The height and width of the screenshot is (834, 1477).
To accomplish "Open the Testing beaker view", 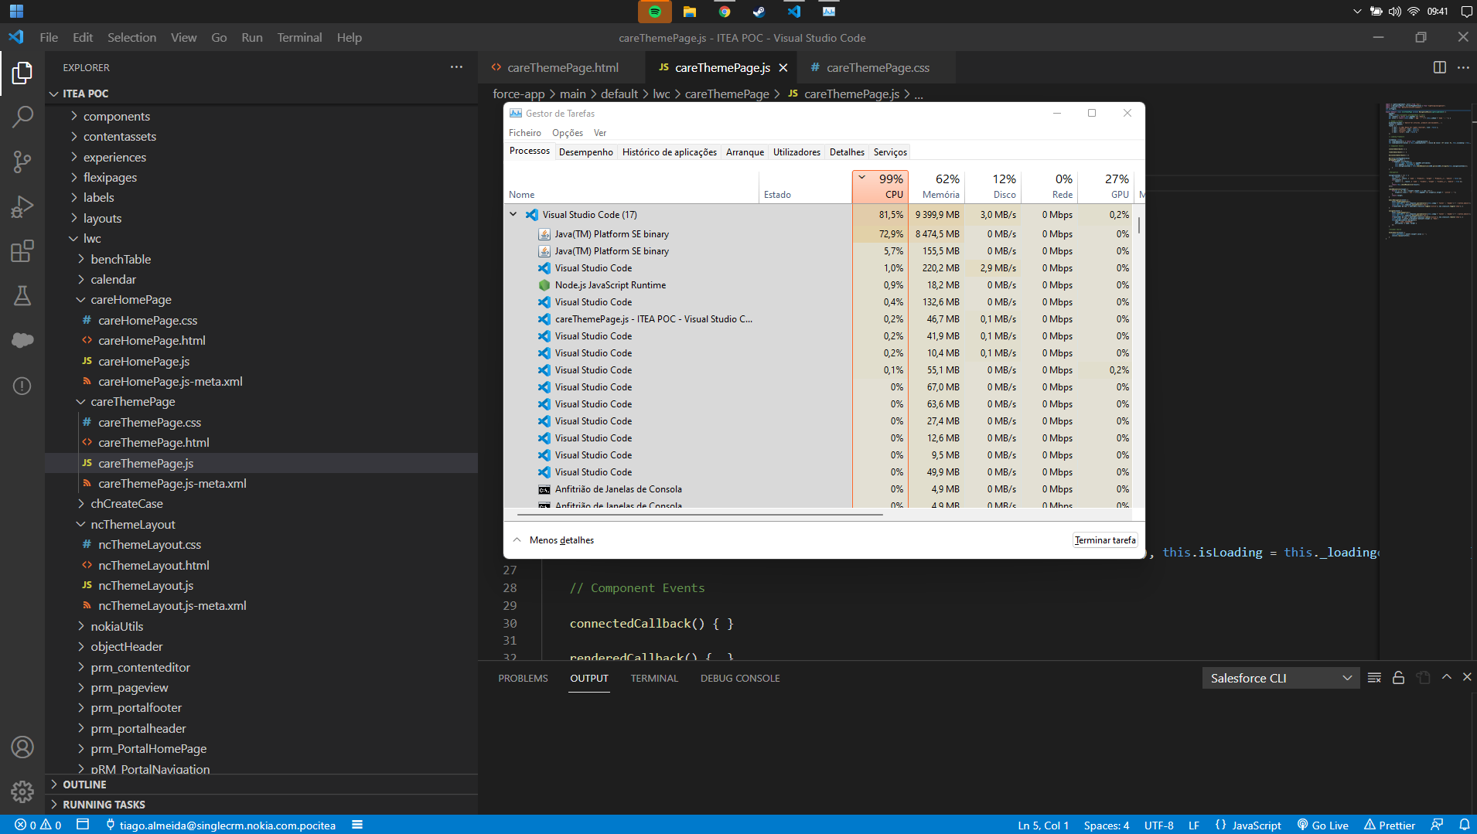I will tap(22, 295).
